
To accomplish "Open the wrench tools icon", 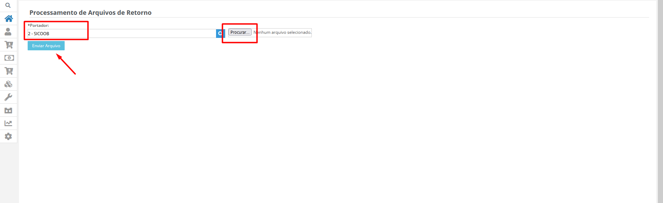I will click(x=8, y=97).
